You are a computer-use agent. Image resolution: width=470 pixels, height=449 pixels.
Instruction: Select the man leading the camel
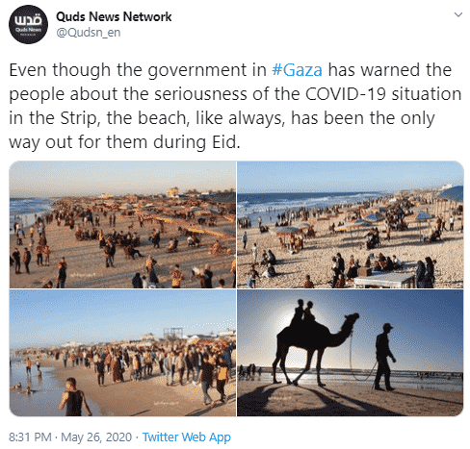coord(384,357)
